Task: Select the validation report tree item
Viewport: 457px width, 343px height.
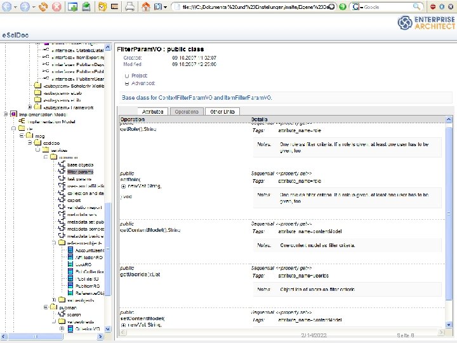Action: [84, 207]
